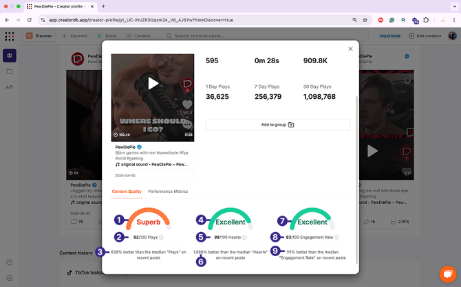461x287 pixels.
Task: Click the 2025-04-30 date in modal
Action: click(x=125, y=176)
